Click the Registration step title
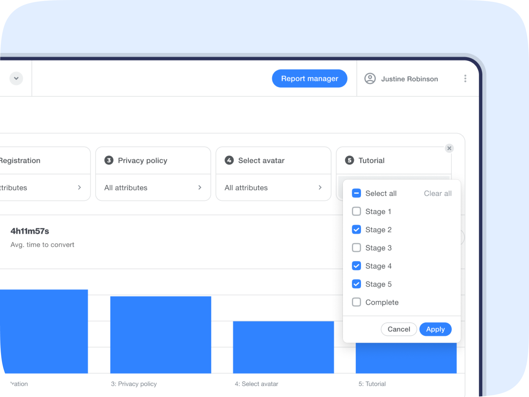 pyautogui.click(x=20, y=160)
